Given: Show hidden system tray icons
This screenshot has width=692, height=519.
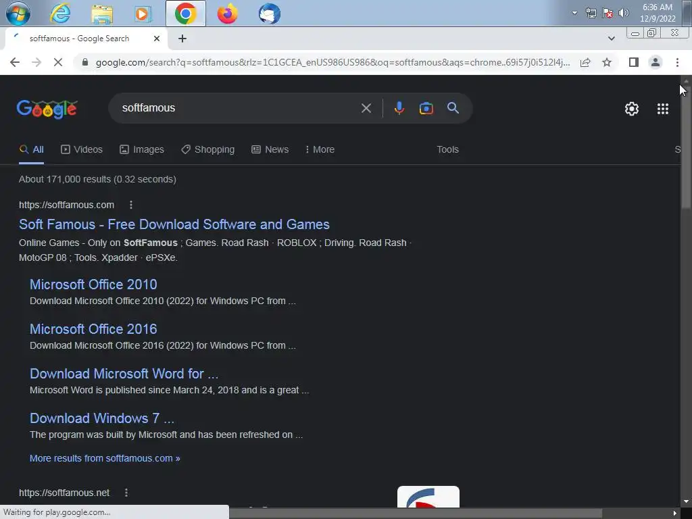Looking at the screenshot, I should 574,13.
